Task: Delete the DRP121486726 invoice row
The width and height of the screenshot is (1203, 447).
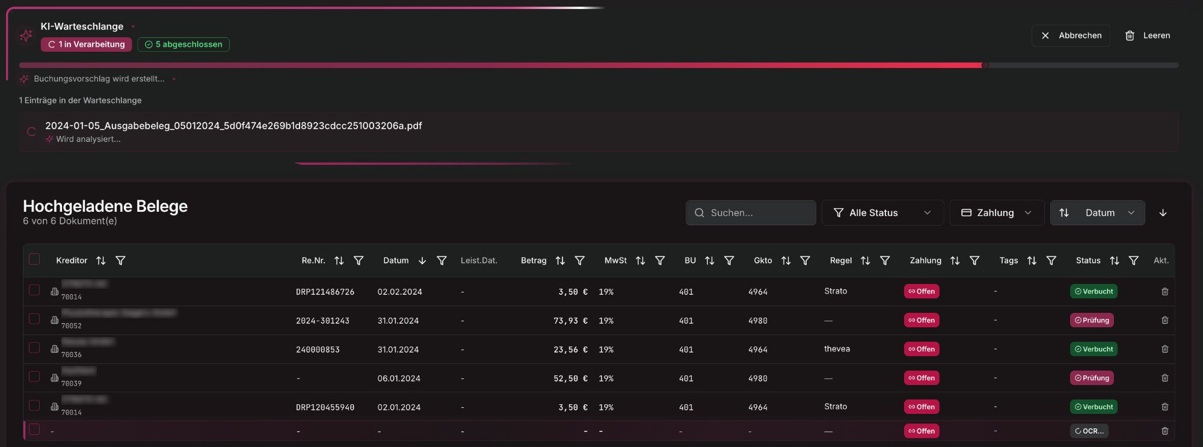Action: (1165, 292)
